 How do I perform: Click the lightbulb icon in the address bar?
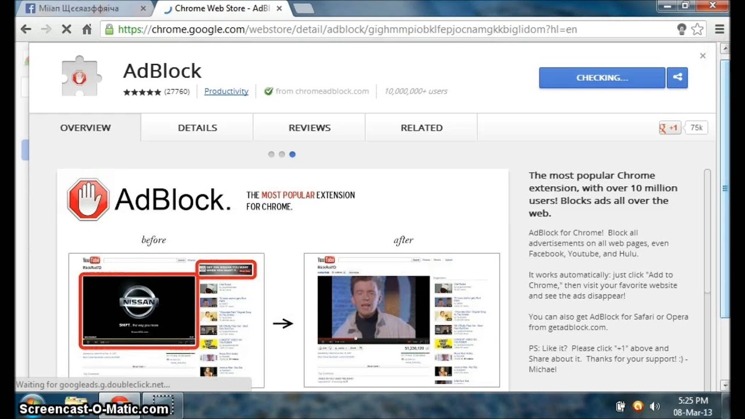(x=682, y=29)
